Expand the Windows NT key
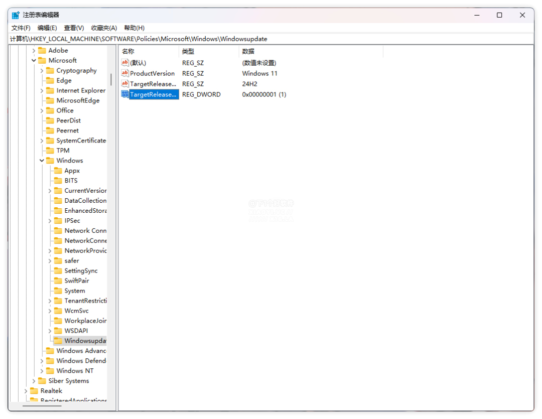Screen dimensions: 542x419 click(42, 371)
